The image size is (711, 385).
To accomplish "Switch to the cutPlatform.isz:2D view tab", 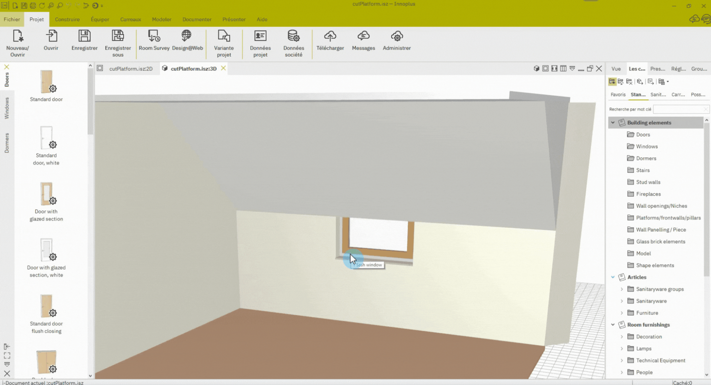I will pos(131,69).
